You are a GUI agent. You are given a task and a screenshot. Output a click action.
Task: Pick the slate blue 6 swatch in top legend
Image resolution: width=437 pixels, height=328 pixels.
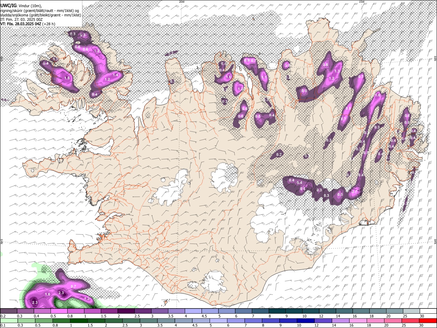coord(243,311)
